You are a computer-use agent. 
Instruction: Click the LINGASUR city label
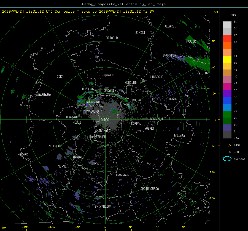click(157, 77)
